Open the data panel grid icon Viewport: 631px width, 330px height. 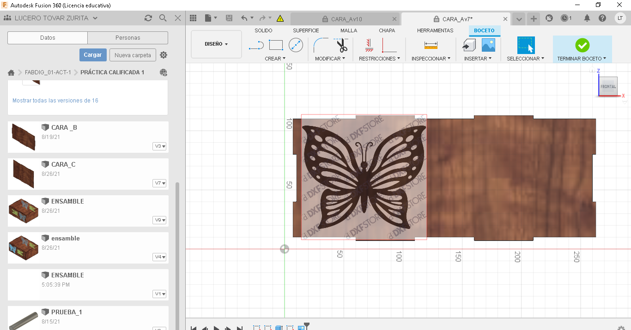(193, 18)
